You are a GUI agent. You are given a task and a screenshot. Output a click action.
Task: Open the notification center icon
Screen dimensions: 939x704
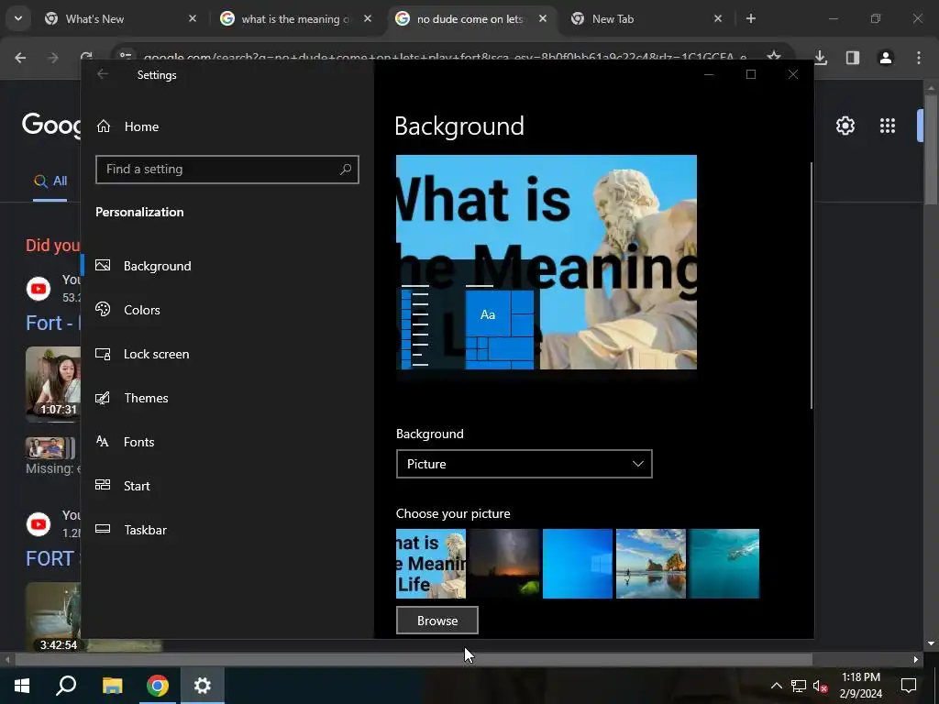[909, 686]
